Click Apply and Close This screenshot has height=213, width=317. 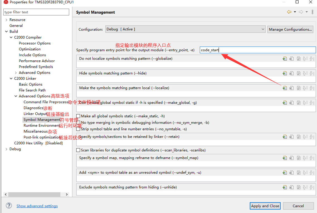tap(265, 206)
